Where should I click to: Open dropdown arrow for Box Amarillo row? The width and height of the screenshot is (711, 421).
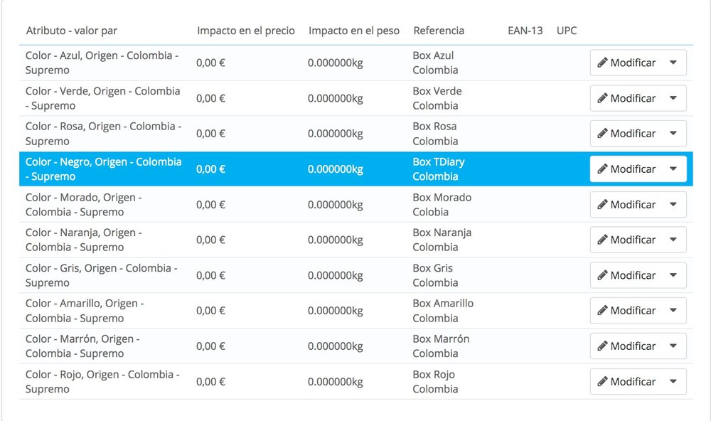(x=673, y=310)
